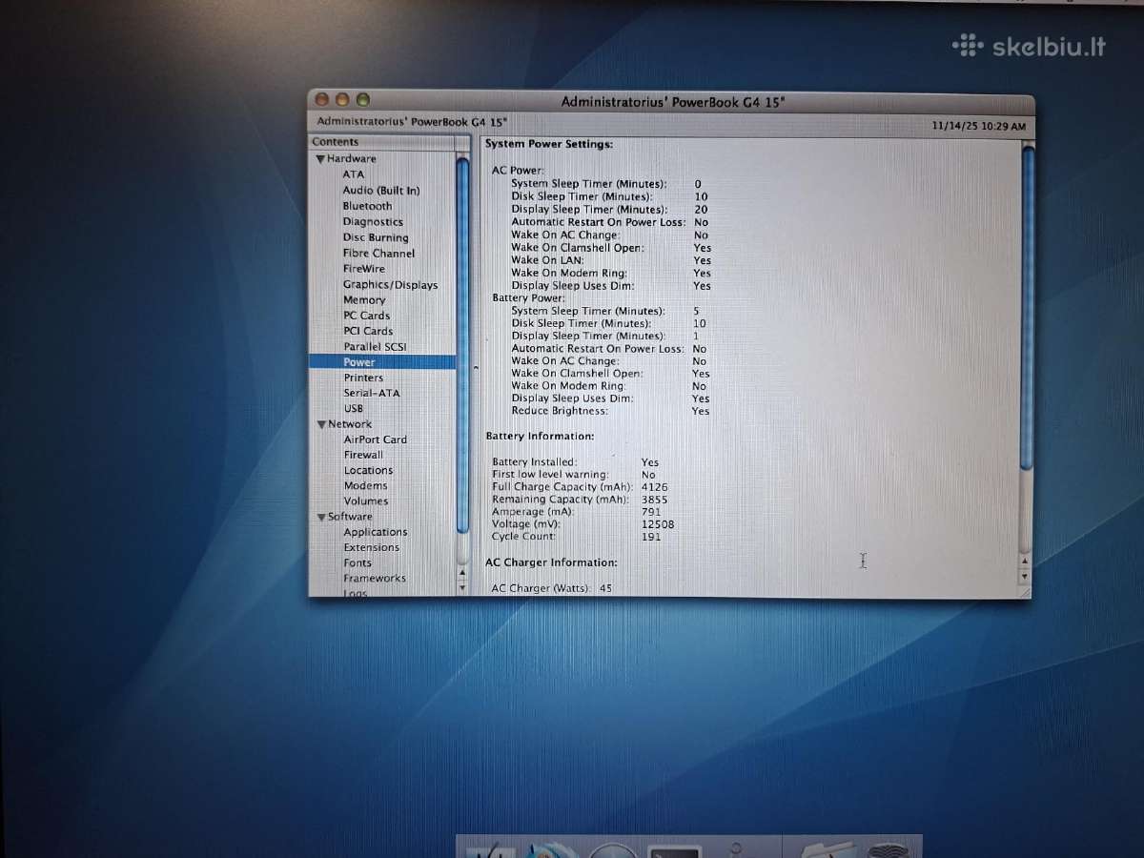Image resolution: width=1144 pixels, height=858 pixels.
Task: Click the Hardware category label
Action: (x=352, y=159)
